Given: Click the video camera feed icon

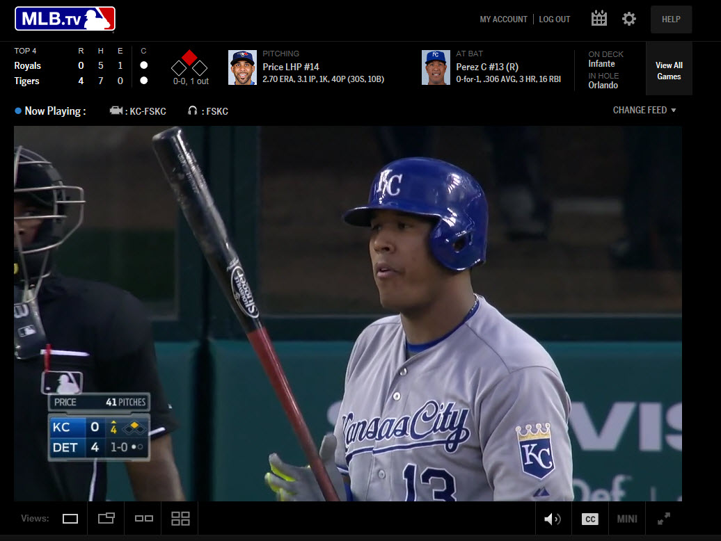Looking at the screenshot, I should 116,111.
